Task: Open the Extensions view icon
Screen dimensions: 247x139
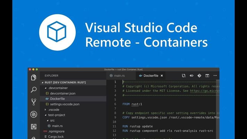Action: point(34,126)
